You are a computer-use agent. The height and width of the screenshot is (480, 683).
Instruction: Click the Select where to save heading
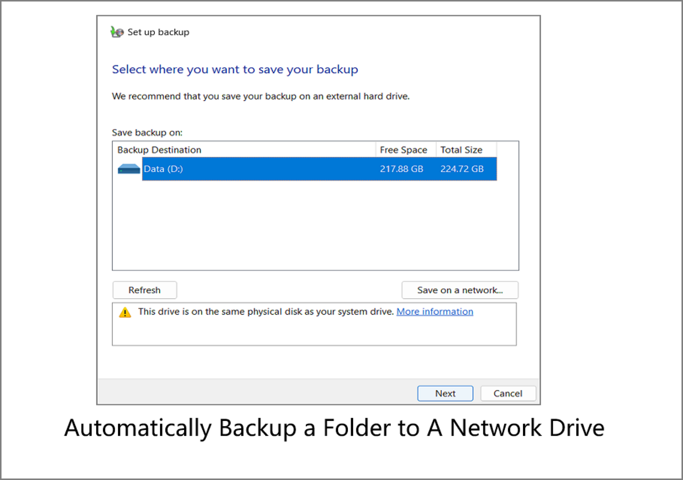tap(235, 69)
